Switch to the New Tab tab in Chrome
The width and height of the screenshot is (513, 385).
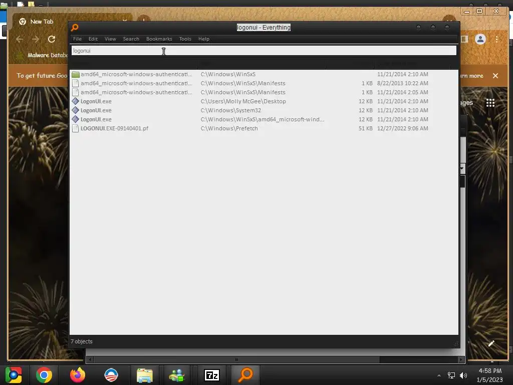point(42,22)
